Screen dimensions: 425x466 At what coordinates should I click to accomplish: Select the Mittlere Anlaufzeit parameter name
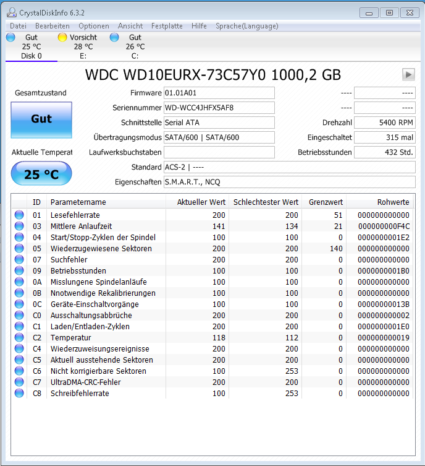coord(81,226)
